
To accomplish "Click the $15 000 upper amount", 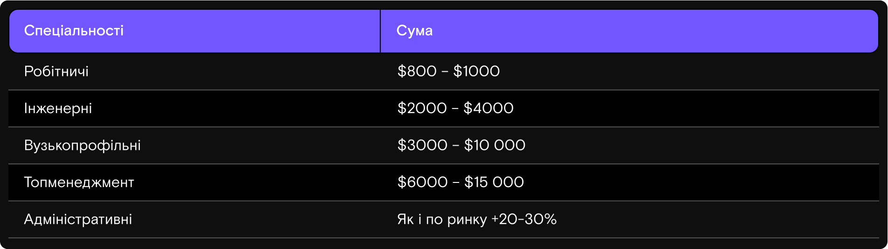I will pyautogui.click(x=494, y=182).
